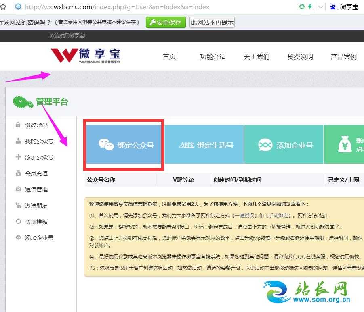This screenshot has height=312, width=364.
Task: Click the envelope icon beside 短信管理
Action: 18,189
